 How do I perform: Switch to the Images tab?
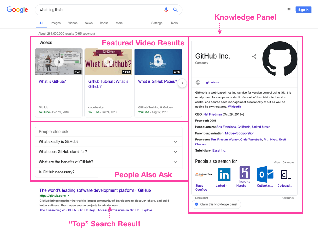(56, 23)
